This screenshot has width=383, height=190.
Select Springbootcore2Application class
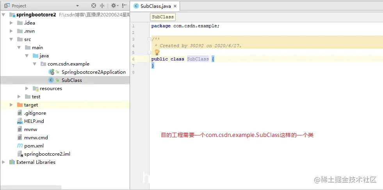click(94, 72)
